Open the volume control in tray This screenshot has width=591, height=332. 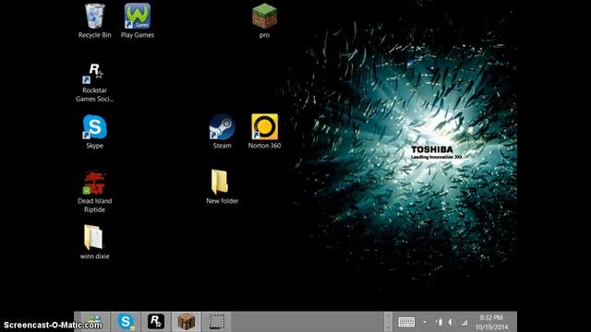(x=451, y=322)
